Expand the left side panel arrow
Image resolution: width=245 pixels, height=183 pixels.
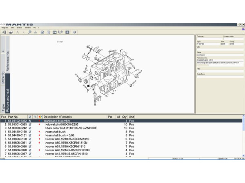tap(3, 52)
